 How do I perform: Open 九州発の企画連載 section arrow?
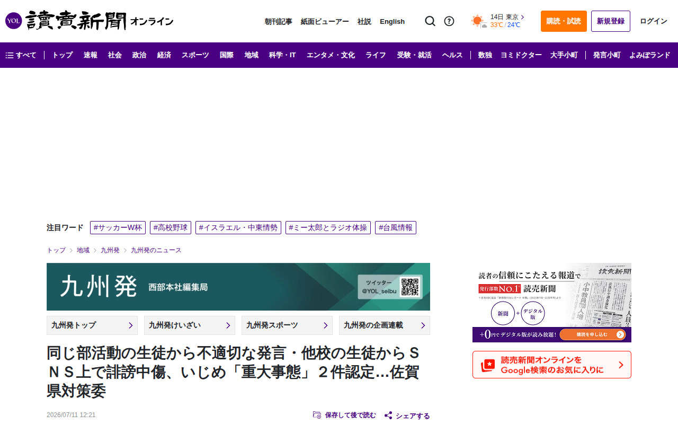tap(423, 325)
